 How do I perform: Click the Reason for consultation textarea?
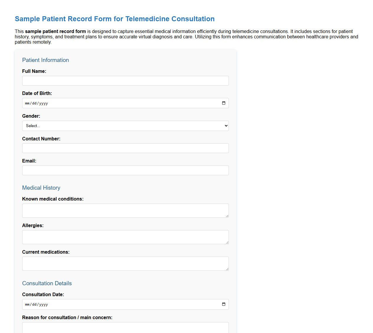[125, 328]
